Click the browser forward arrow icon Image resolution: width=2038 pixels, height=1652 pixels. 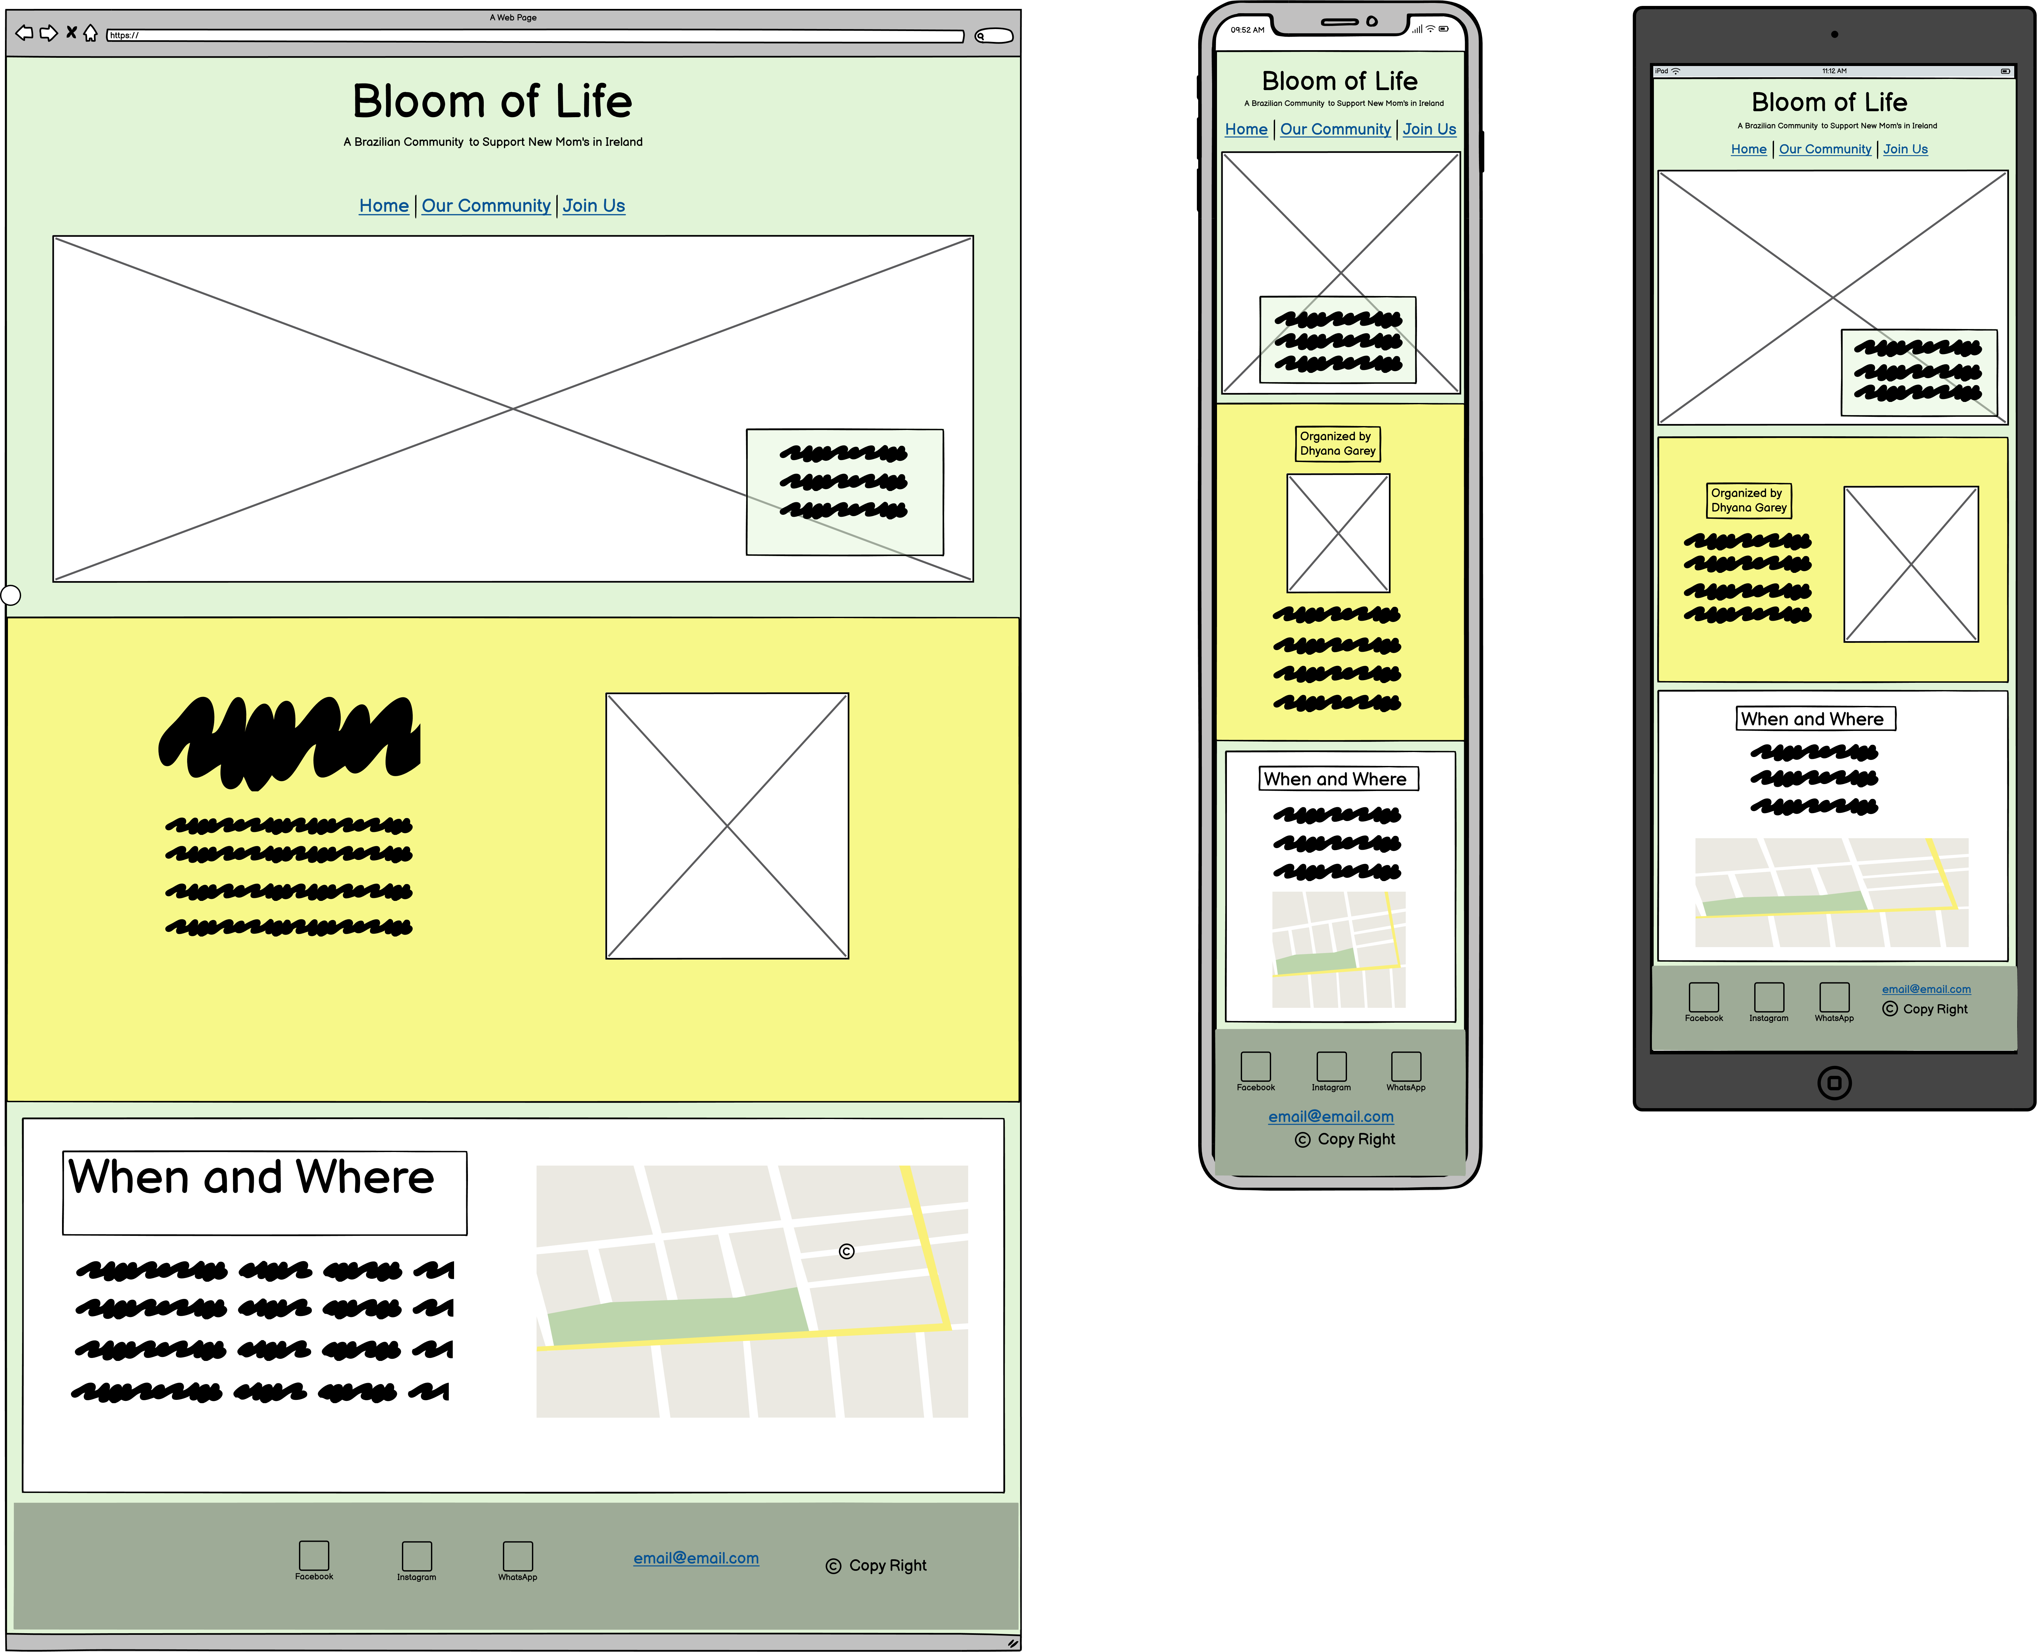[49, 33]
